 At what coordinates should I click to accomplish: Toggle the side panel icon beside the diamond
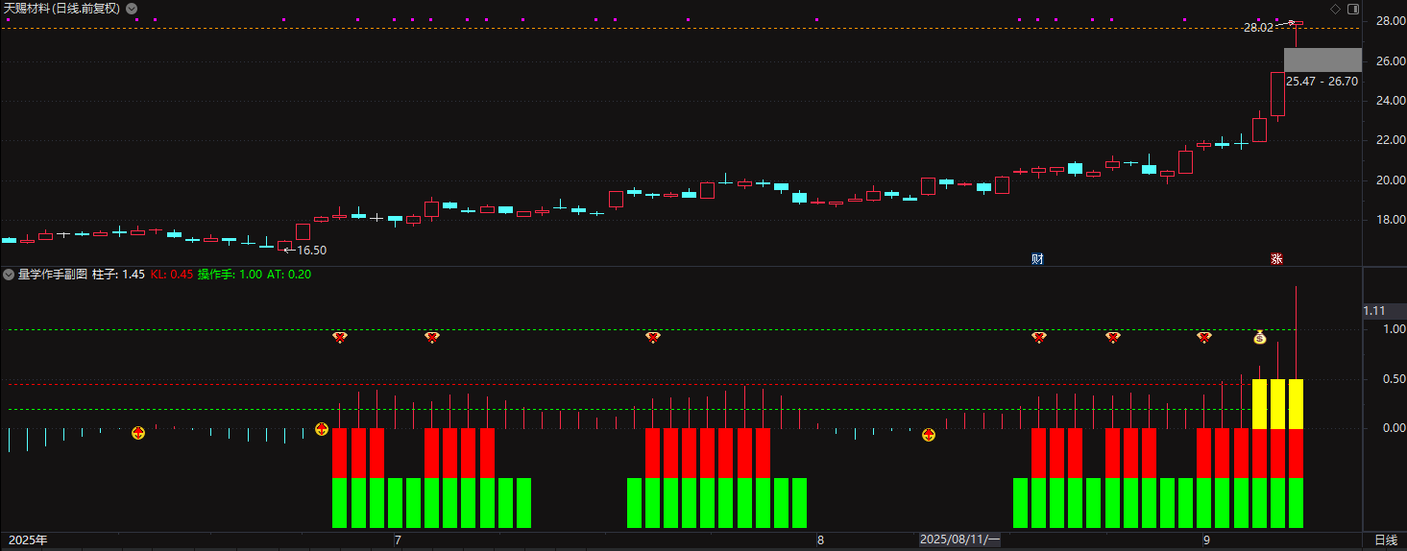(x=1353, y=9)
